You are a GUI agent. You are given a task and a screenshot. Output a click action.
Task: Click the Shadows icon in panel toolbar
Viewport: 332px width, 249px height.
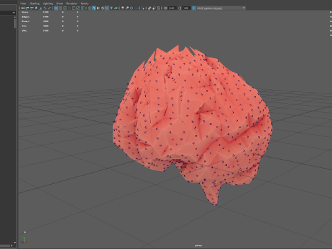(x=116, y=8)
